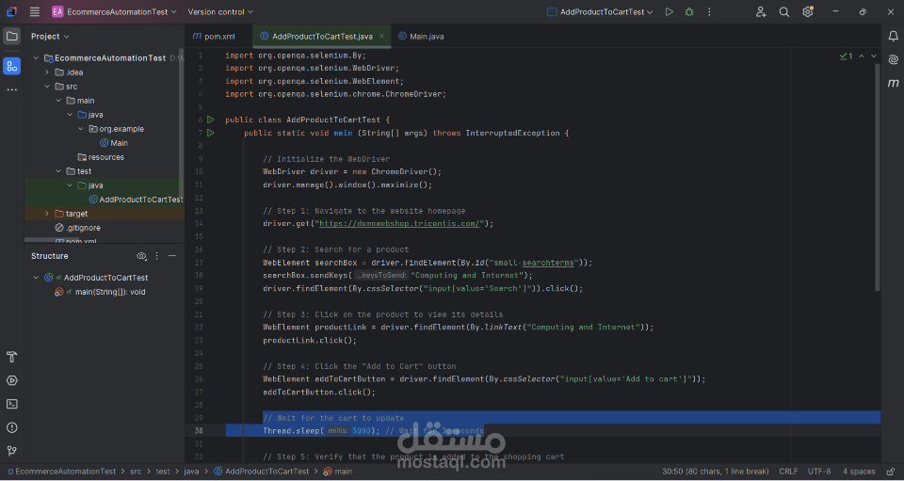Screen dimensions: 904x481
Task: Collapse the main folder
Action: pos(58,101)
